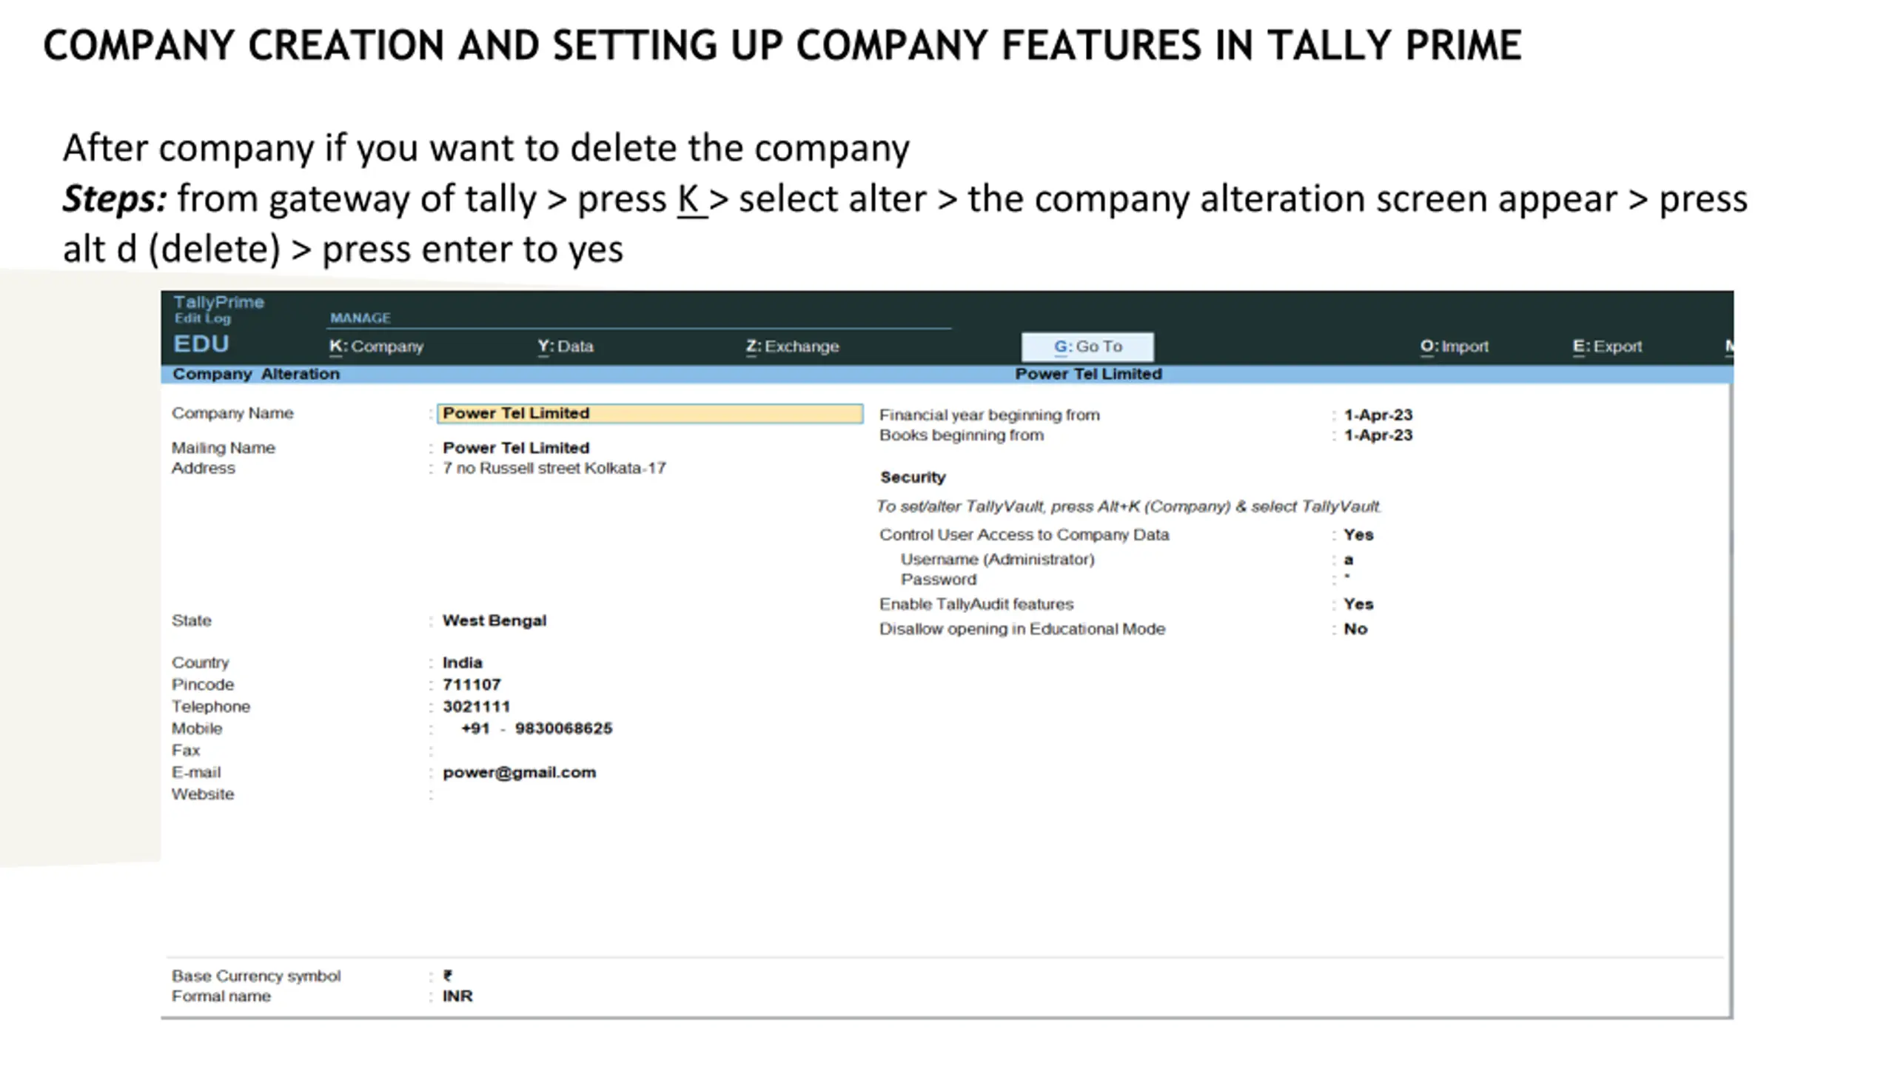
Task: Click E-mail value power@gmail.com
Action: [x=519, y=772]
